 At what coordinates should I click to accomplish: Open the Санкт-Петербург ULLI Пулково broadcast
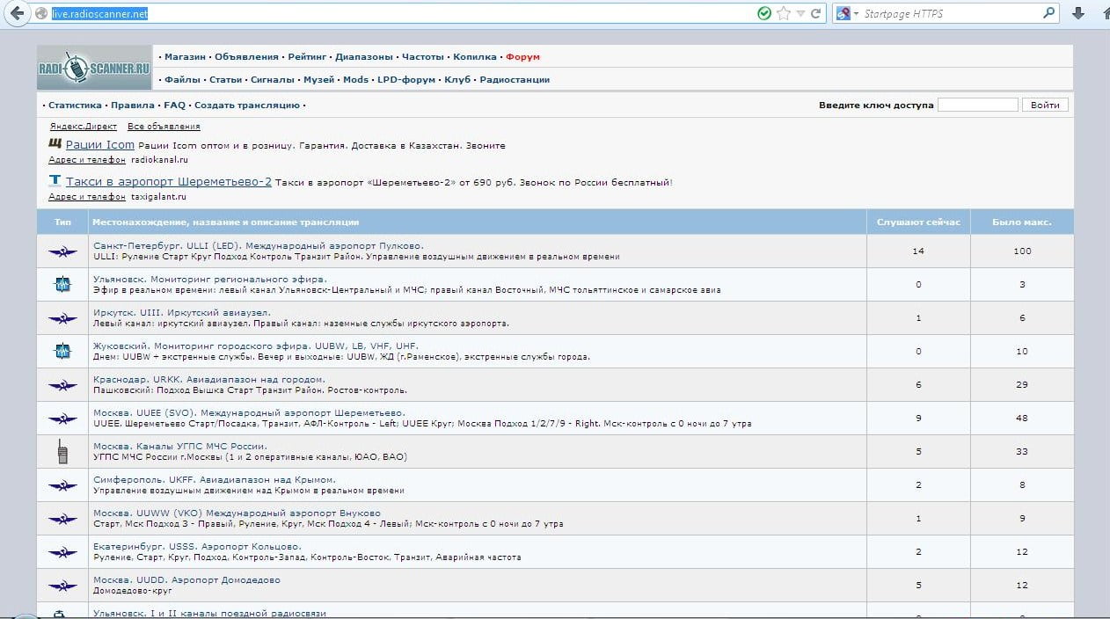(x=259, y=245)
